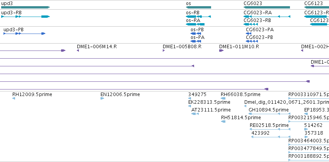Click the RP003188892 feature label

pos(309,156)
